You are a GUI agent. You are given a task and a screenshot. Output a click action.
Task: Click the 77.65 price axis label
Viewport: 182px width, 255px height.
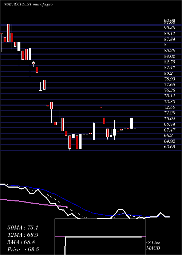coord(170,85)
